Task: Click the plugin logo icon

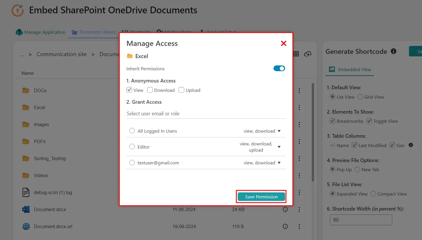Action: [x=18, y=10]
